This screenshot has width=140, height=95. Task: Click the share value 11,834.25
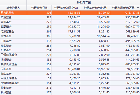[x=74, y=17]
